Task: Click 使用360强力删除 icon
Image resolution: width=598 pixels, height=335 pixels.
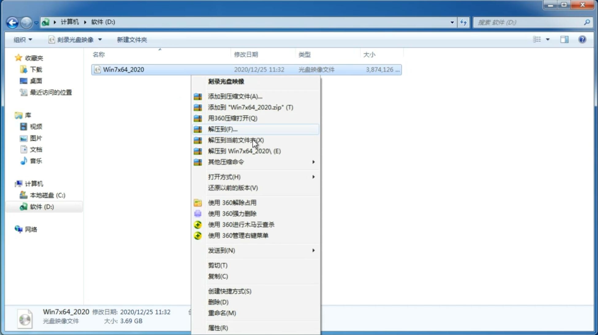Action: pos(198,213)
